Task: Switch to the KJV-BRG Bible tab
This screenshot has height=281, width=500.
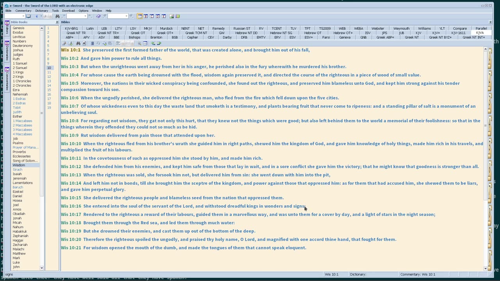Action: 71,28
